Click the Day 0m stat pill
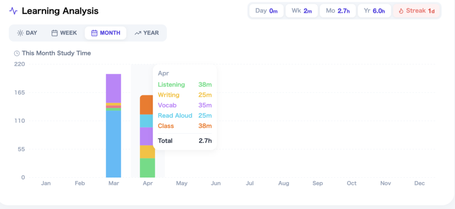The image size is (455, 209). click(266, 11)
